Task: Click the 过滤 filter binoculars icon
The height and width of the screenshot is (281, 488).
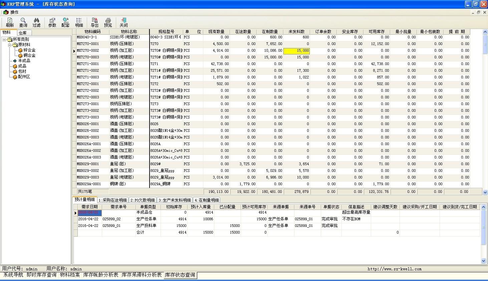Action: click(x=36, y=22)
